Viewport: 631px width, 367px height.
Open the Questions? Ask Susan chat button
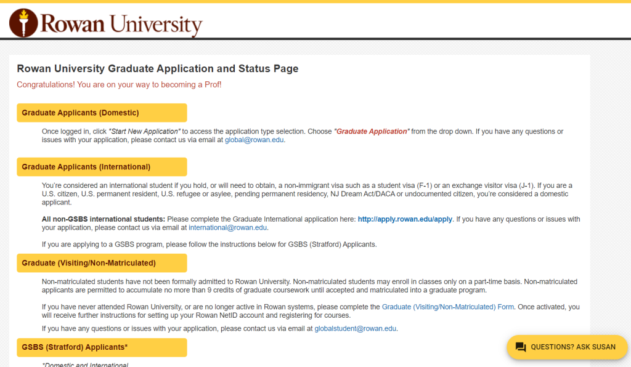(x=572, y=347)
